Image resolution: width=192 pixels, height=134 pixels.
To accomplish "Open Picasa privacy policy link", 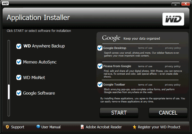I will [173, 66].
